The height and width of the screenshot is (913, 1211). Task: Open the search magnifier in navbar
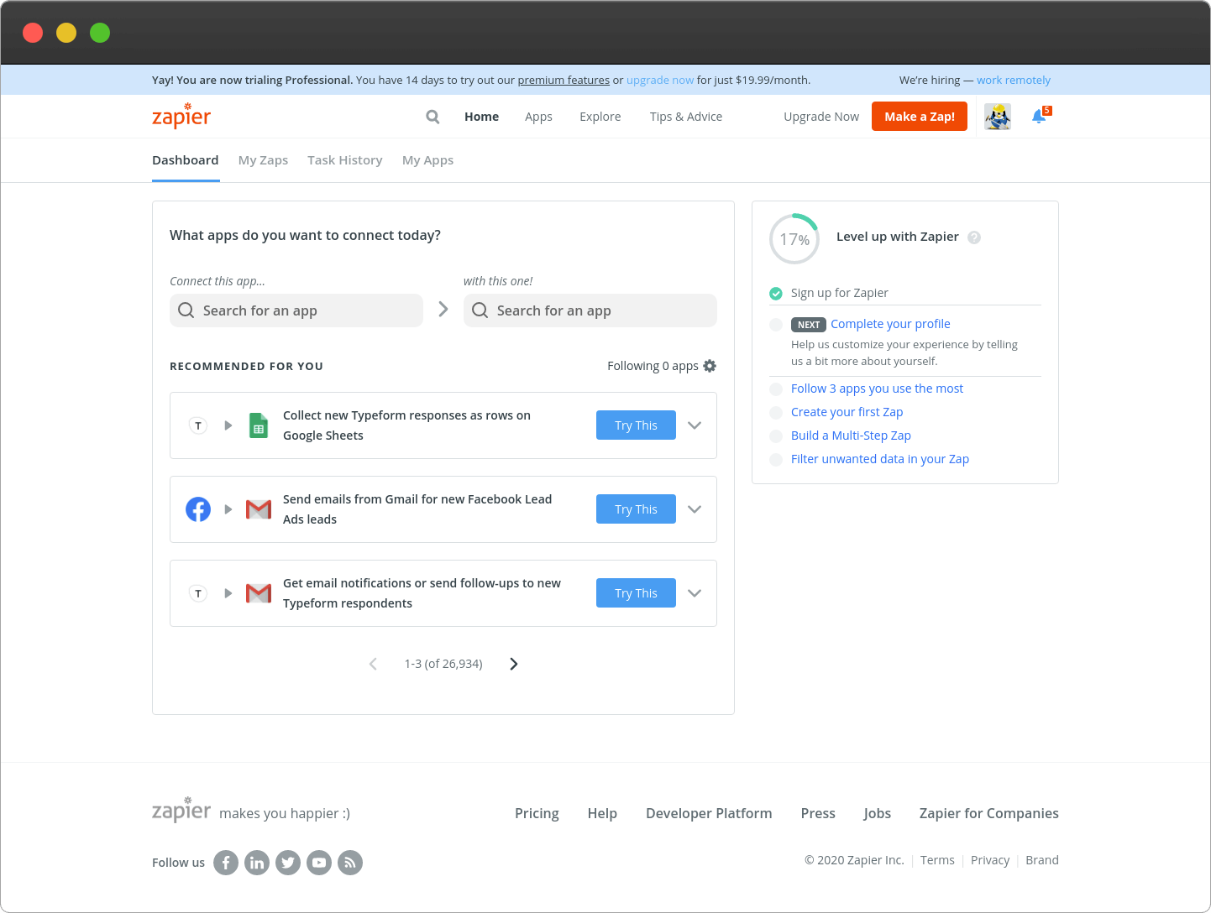coord(432,117)
